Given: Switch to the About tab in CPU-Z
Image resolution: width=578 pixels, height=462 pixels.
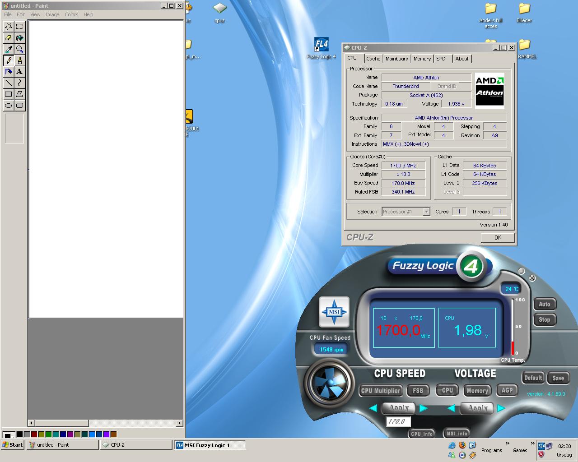Looking at the screenshot, I should (462, 59).
